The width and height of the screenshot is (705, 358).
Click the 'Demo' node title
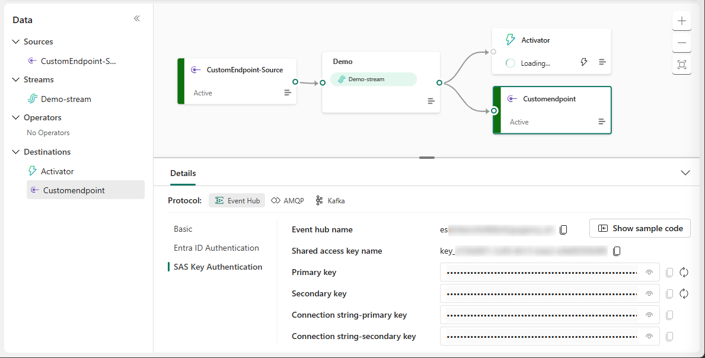coord(343,62)
